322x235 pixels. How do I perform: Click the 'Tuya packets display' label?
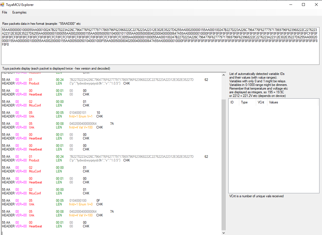(x=56, y=68)
